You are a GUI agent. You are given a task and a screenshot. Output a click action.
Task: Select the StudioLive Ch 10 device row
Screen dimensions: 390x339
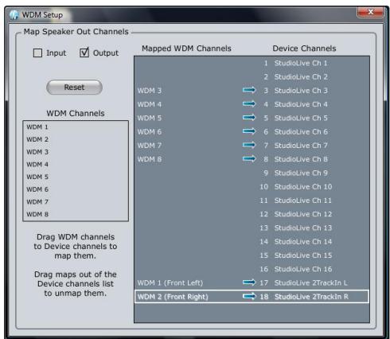(x=252, y=187)
